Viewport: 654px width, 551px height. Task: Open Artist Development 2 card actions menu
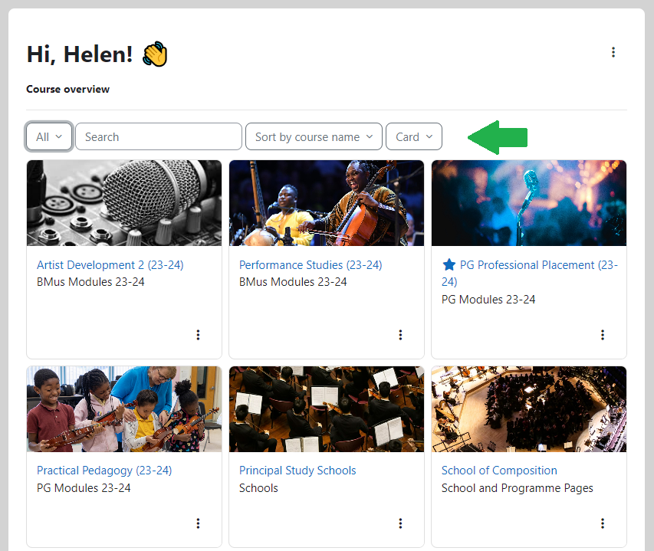point(198,335)
